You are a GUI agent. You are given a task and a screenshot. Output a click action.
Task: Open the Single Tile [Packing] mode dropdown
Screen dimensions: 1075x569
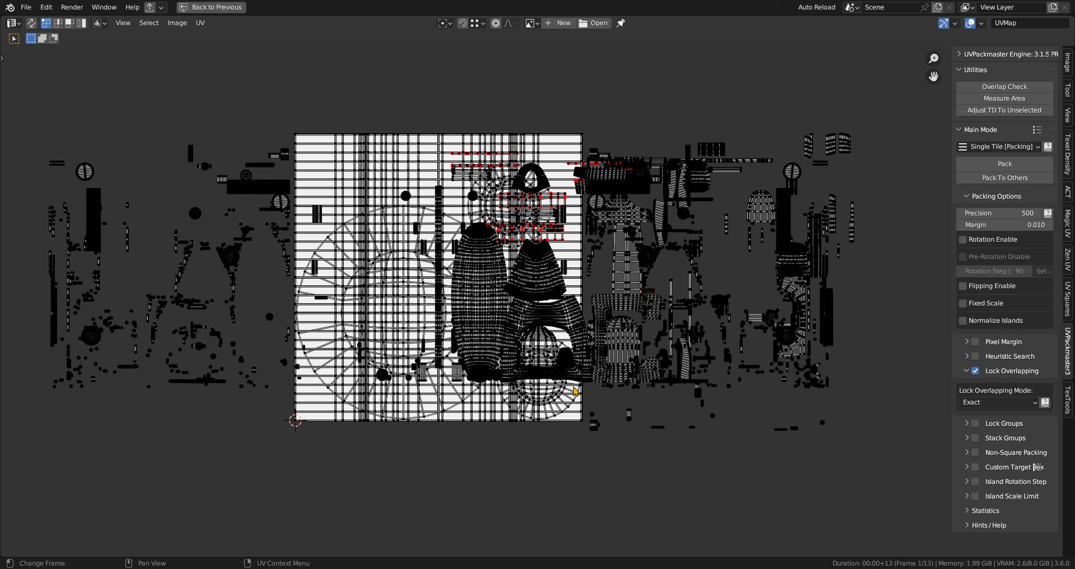pos(999,147)
